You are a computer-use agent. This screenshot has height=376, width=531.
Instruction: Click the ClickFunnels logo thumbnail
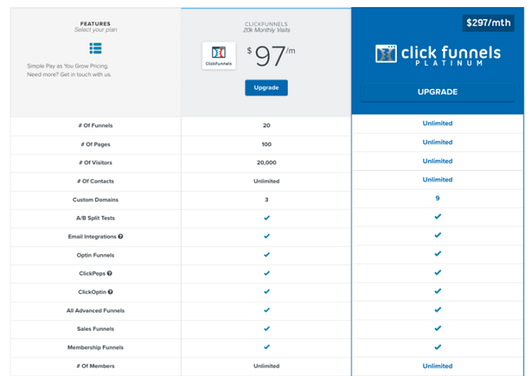click(219, 56)
